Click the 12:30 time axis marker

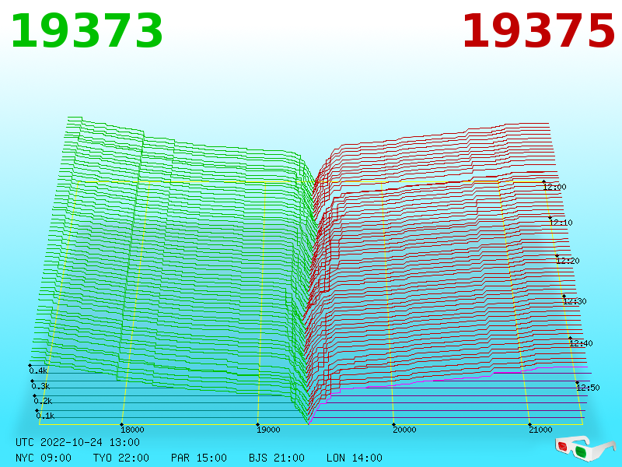click(575, 301)
